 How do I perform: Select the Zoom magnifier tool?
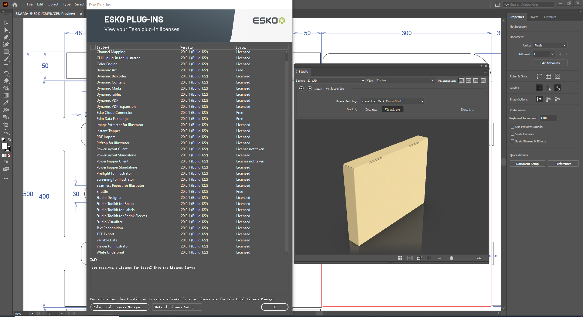(6, 132)
